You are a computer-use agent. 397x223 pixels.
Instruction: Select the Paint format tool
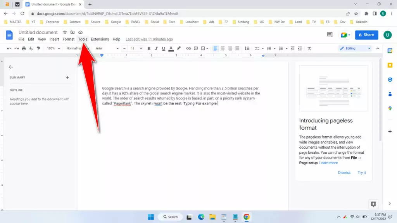(38, 48)
